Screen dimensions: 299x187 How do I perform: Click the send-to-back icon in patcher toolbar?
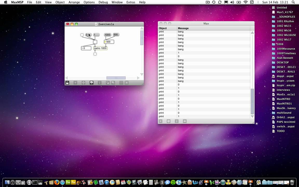point(113,83)
